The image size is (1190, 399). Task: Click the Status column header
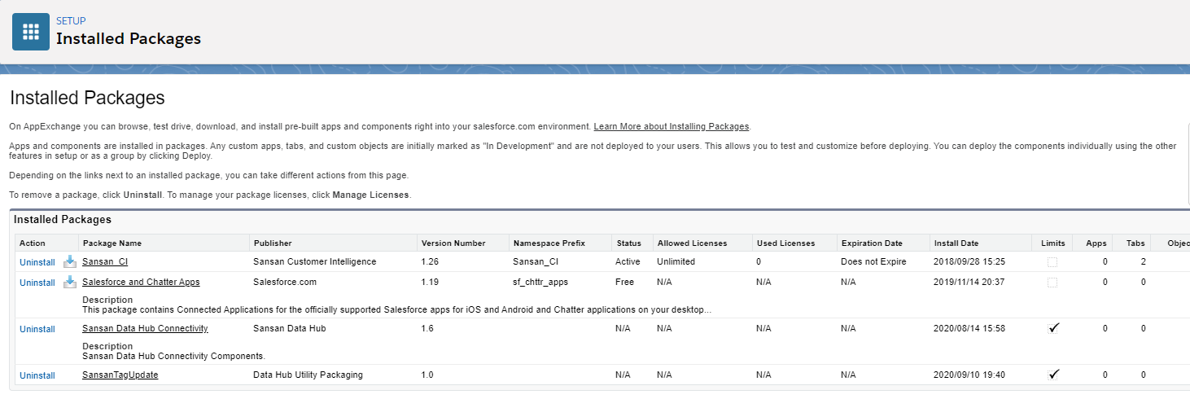[629, 243]
